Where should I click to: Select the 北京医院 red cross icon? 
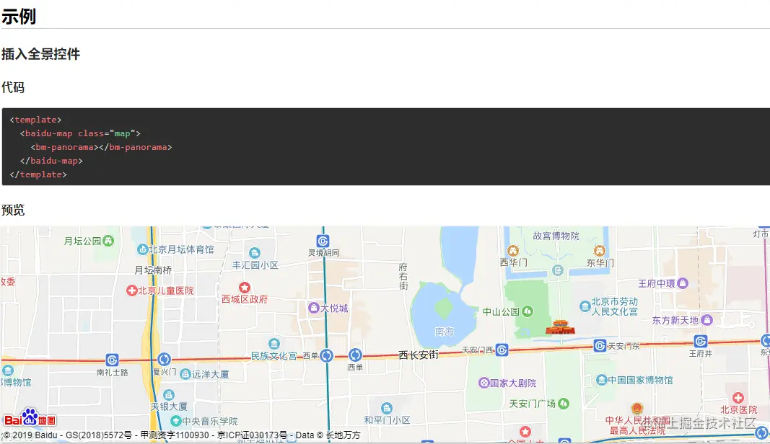point(738,398)
